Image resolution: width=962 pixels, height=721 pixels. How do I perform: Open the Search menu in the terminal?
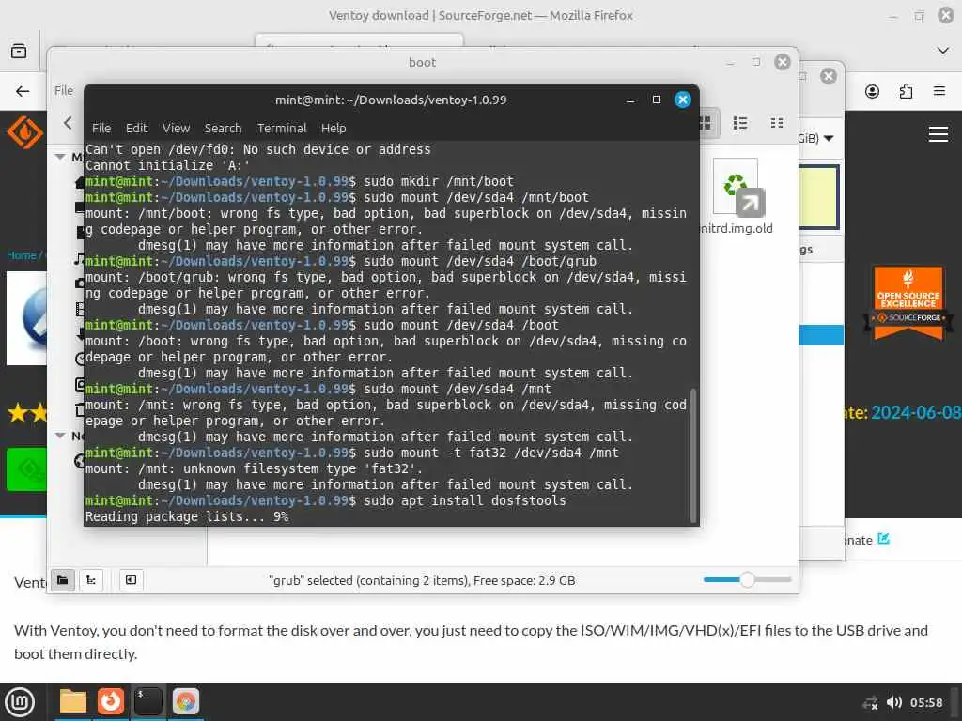(x=223, y=128)
